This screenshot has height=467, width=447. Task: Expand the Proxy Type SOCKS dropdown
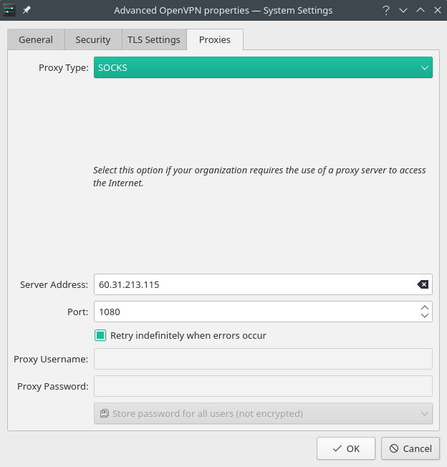263,68
